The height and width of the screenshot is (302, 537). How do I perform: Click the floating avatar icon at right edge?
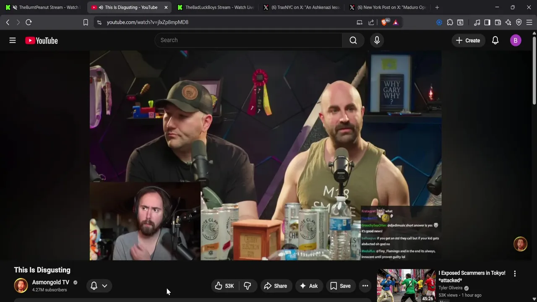[x=520, y=244]
